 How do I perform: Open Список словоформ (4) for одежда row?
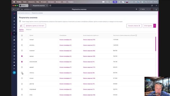tap(65, 56)
